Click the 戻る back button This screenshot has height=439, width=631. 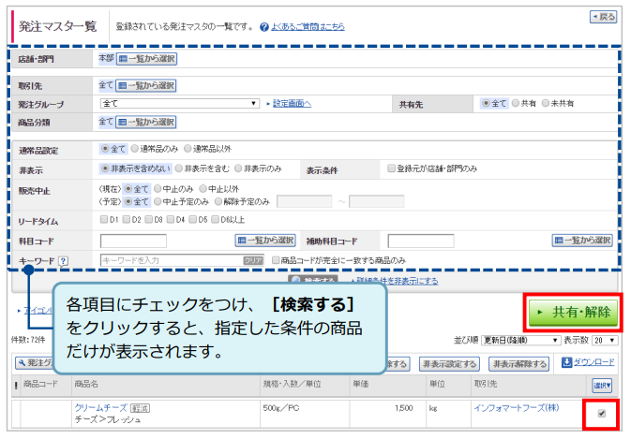[x=603, y=17]
